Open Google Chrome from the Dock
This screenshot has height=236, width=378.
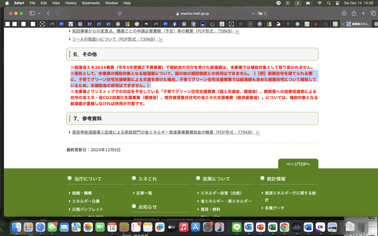tap(285, 228)
